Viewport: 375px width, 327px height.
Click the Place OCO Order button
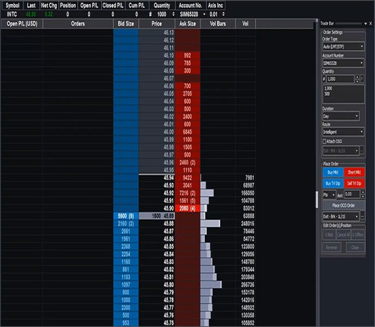[343, 205]
